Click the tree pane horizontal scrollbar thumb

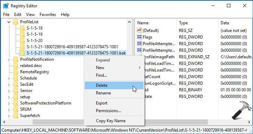(x=59, y=122)
